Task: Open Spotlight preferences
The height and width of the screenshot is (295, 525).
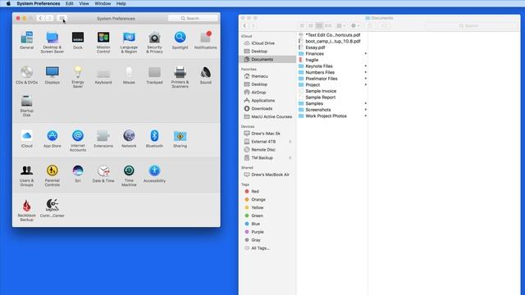Action: pos(180,40)
